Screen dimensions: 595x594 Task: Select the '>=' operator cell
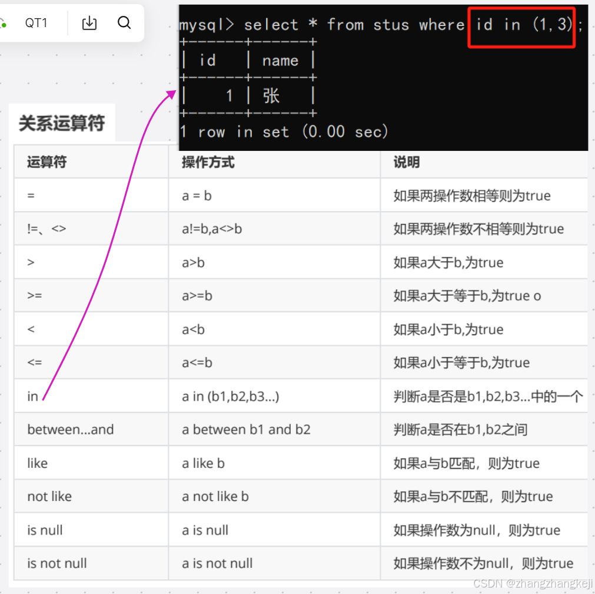click(91, 295)
